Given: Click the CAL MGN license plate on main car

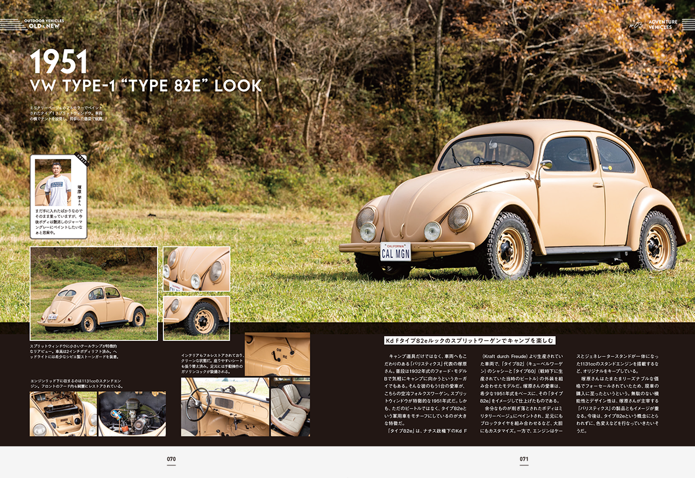Looking at the screenshot, I should coord(395,252).
